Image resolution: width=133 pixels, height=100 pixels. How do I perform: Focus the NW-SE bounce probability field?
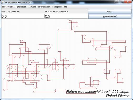point(66,16)
